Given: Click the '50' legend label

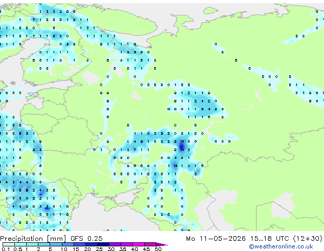Looking at the screenshot, I should (x=158, y=249).
